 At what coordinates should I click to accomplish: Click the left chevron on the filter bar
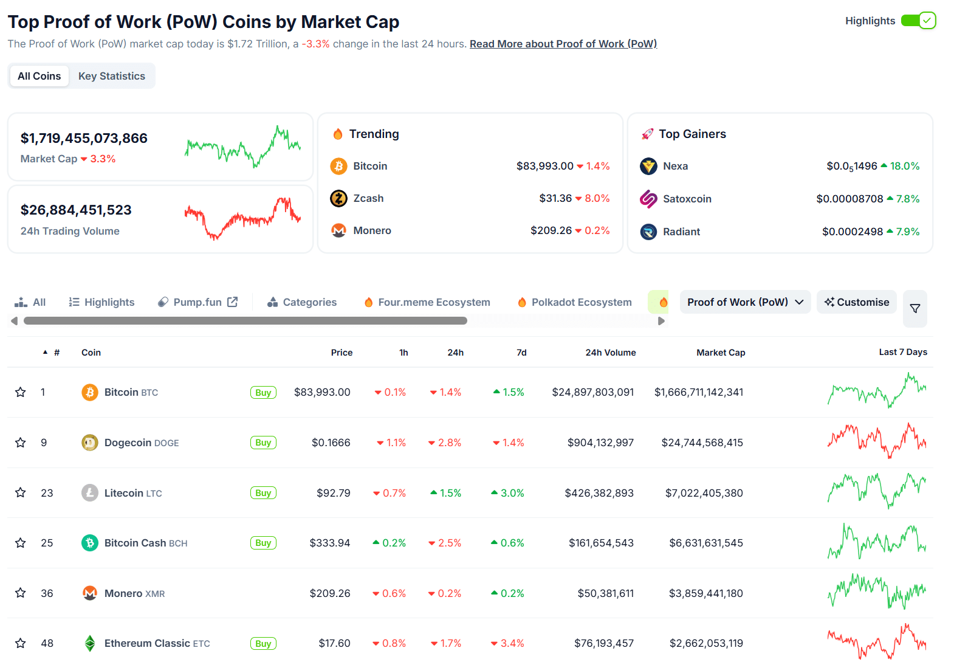[x=14, y=320]
